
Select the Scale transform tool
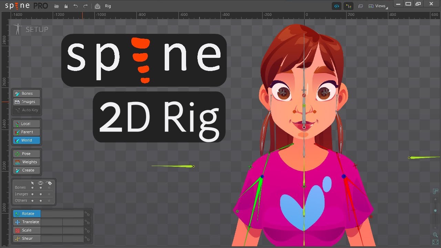[27, 230]
